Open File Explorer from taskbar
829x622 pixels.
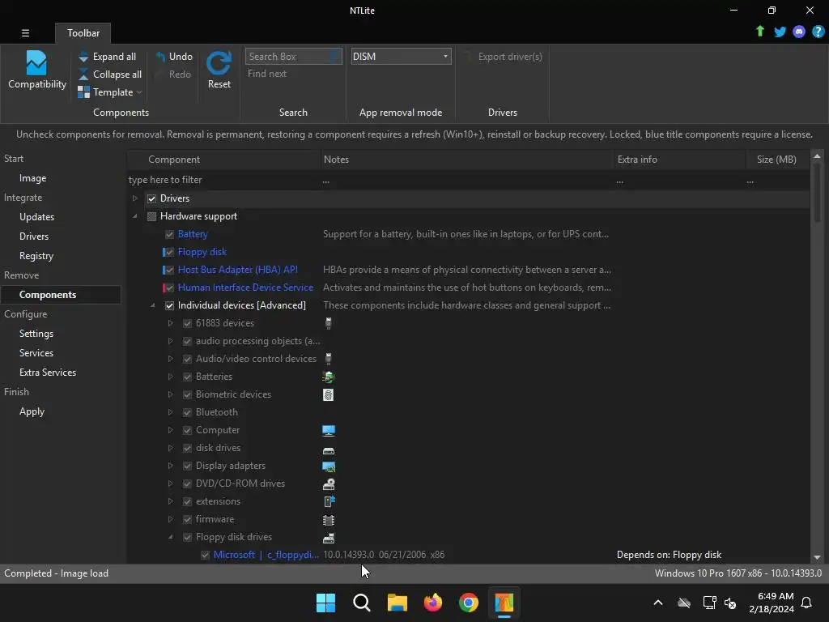[x=397, y=603]
